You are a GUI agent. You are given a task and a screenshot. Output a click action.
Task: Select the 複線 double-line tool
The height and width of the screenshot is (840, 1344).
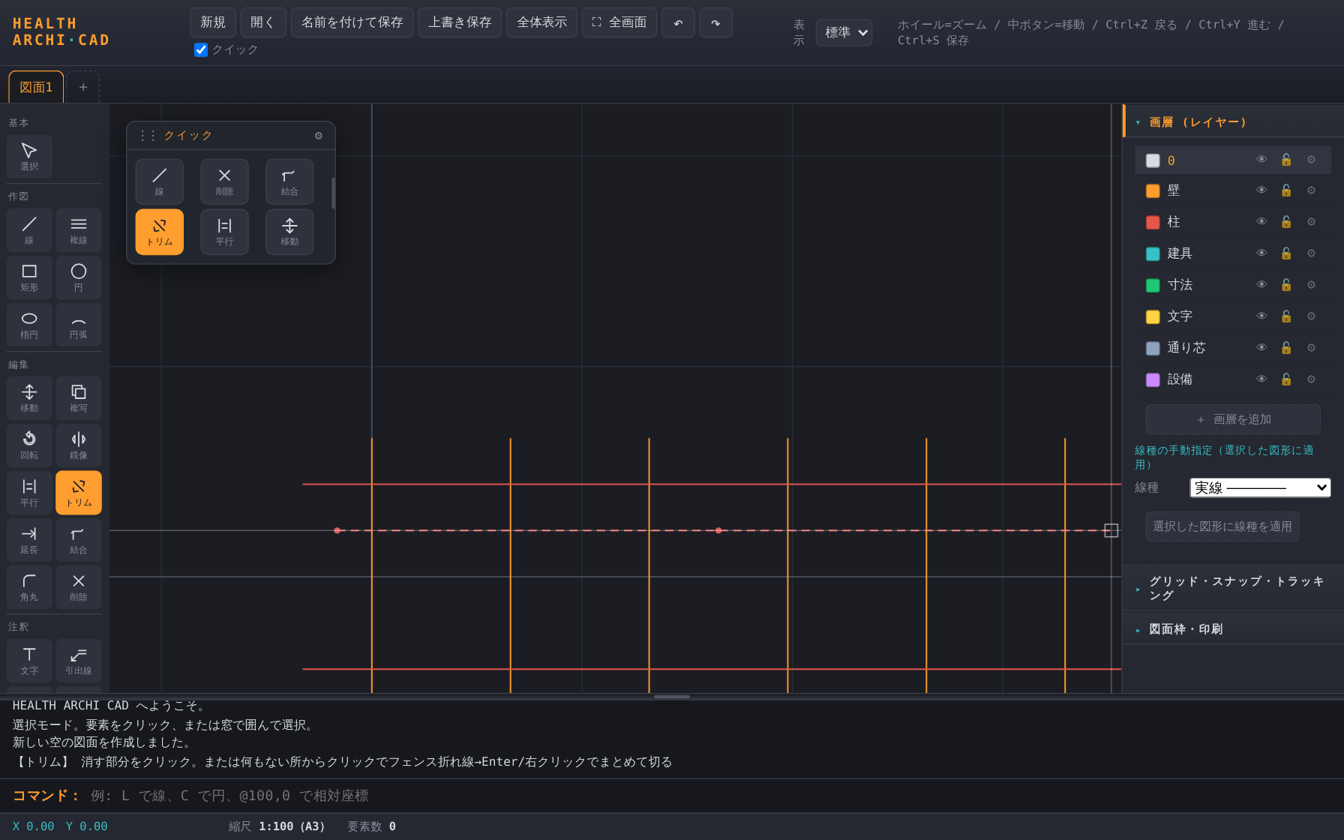(x=79, y=229)
